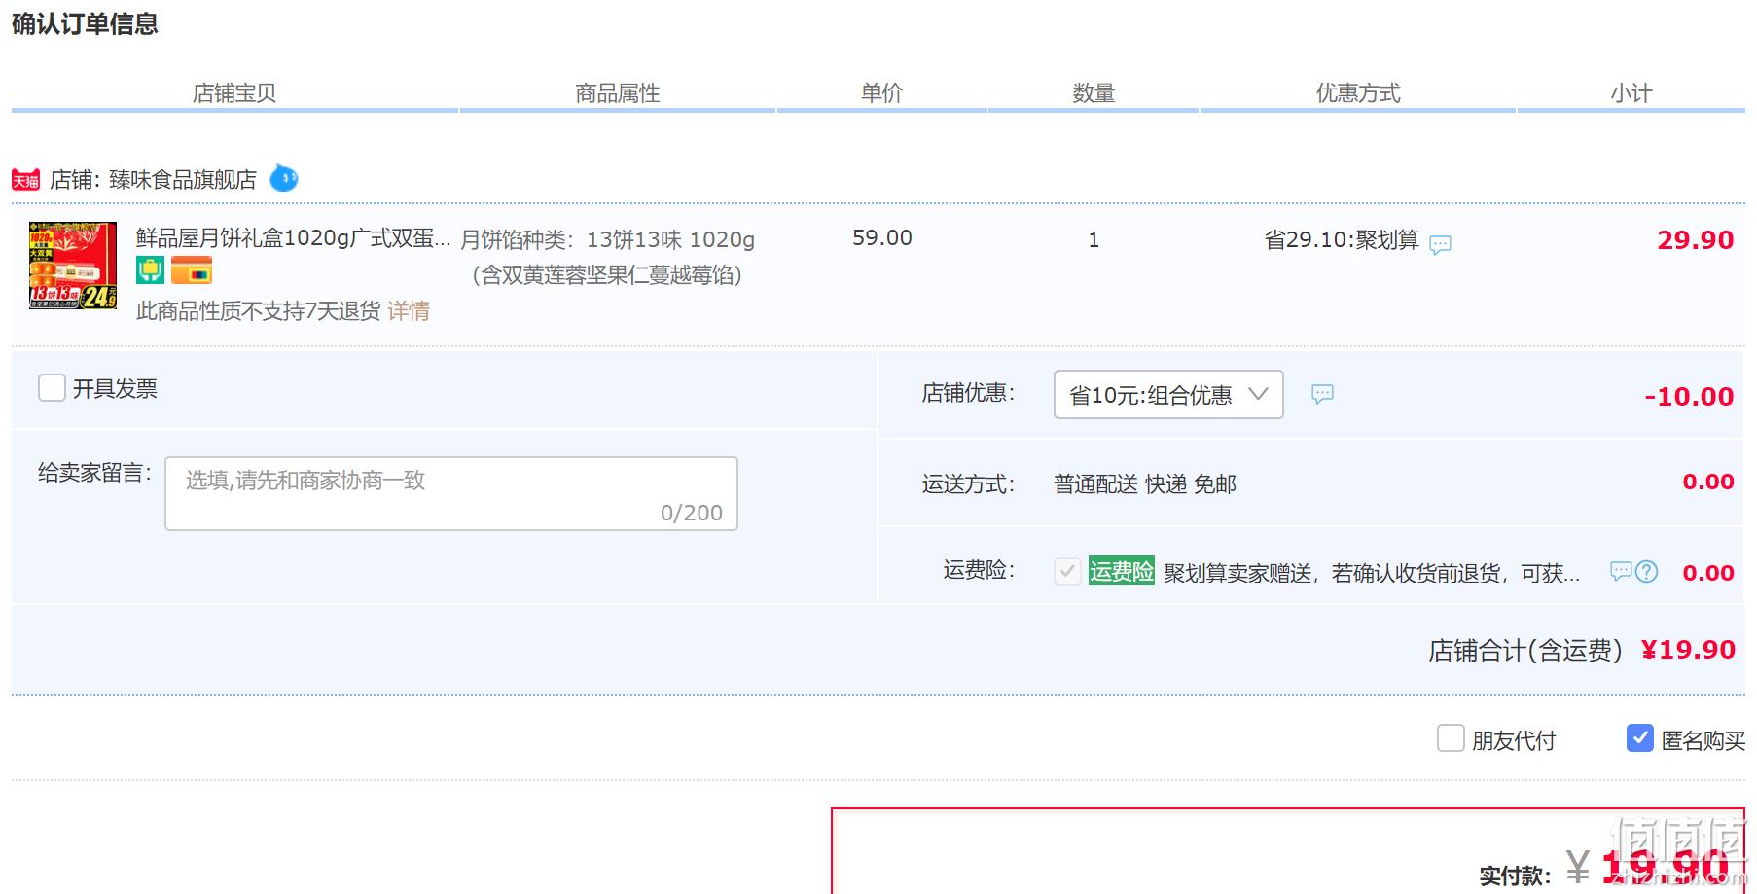Click the 此商品性质不支持7天退货 notice text

[x=258, y=311]
